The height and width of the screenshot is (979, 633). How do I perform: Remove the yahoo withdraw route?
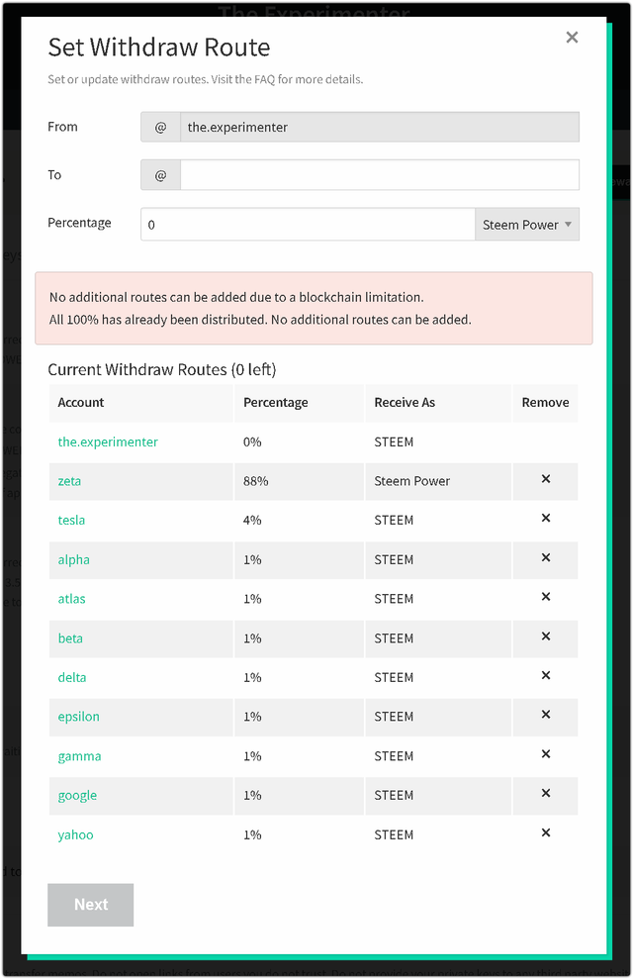tap(545, 833)
